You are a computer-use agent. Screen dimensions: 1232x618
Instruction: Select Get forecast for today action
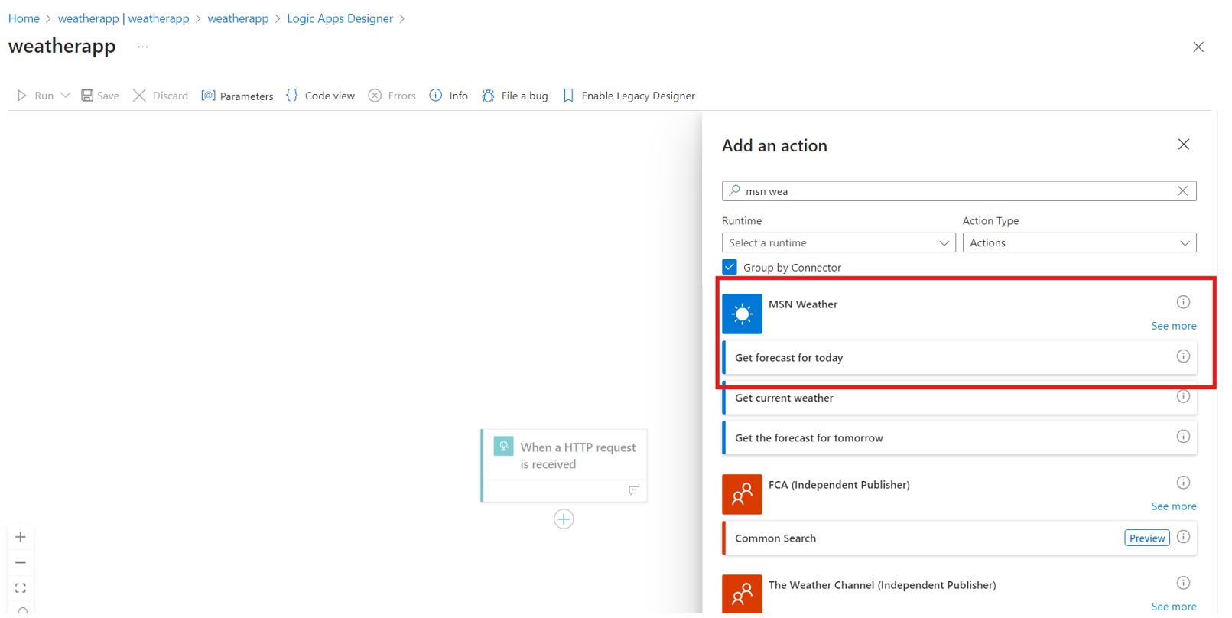(960, 357)
